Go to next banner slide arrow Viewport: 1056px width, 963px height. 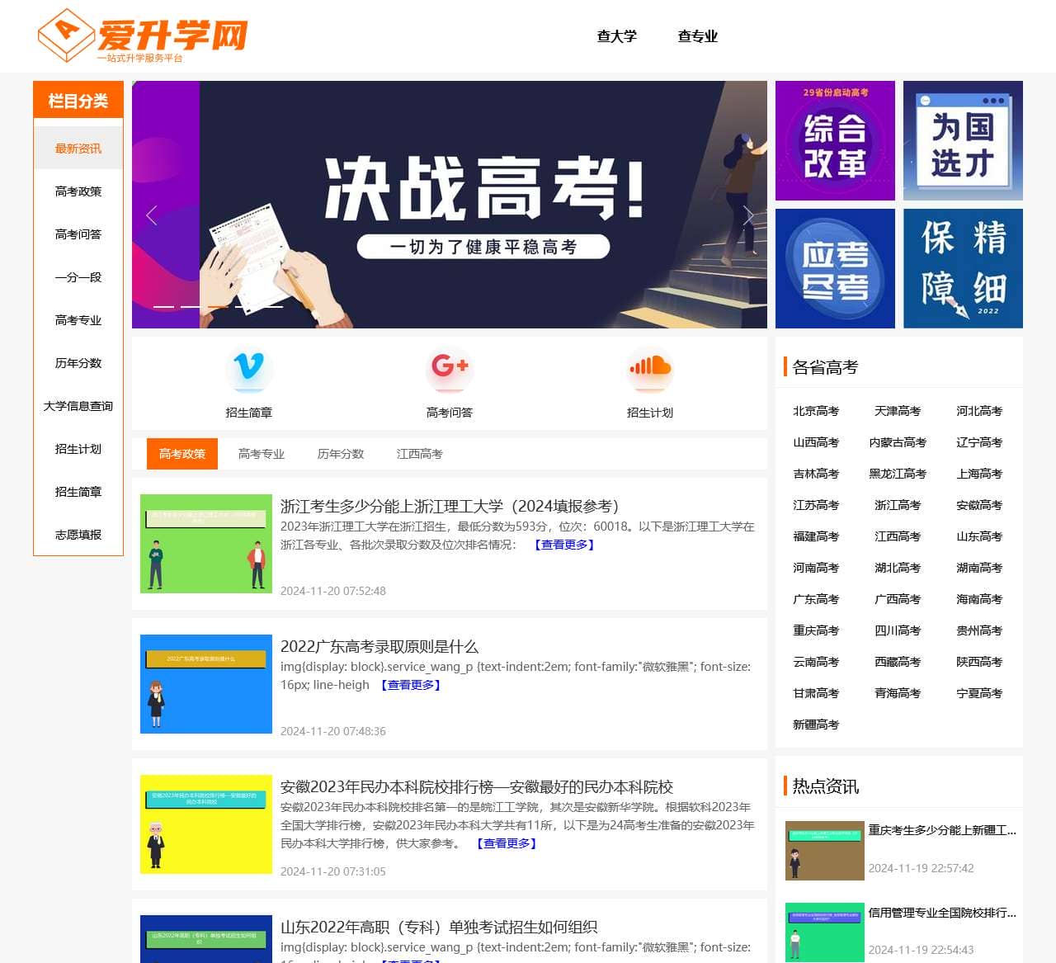[x=747, y=215]
